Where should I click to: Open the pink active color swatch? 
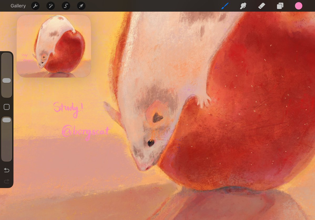(298, 6)
